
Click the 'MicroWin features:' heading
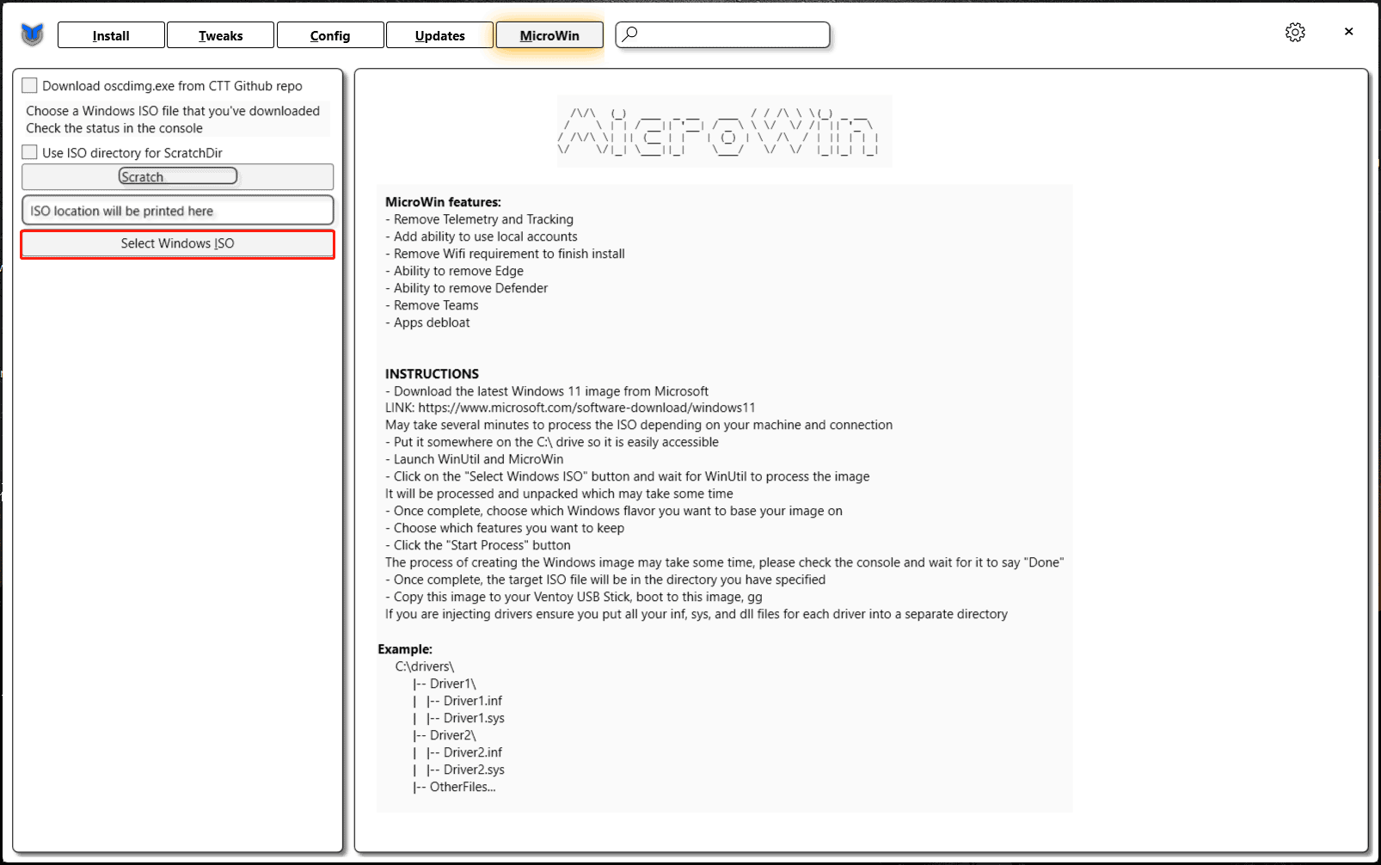click(x=443, y=202)
